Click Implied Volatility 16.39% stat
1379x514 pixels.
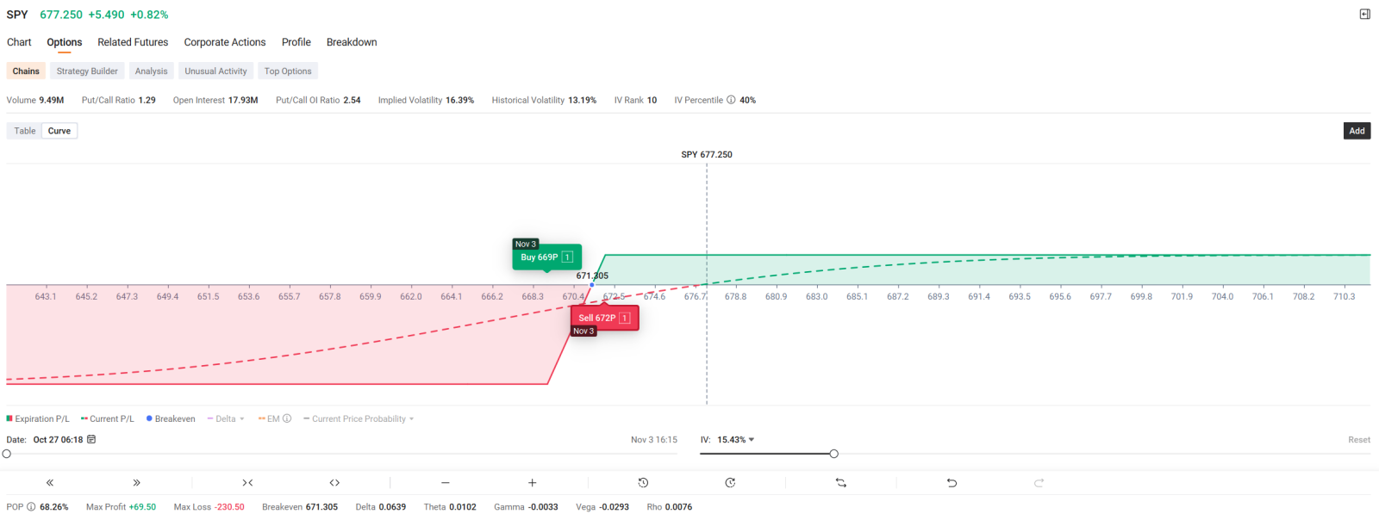pos(426,100)
